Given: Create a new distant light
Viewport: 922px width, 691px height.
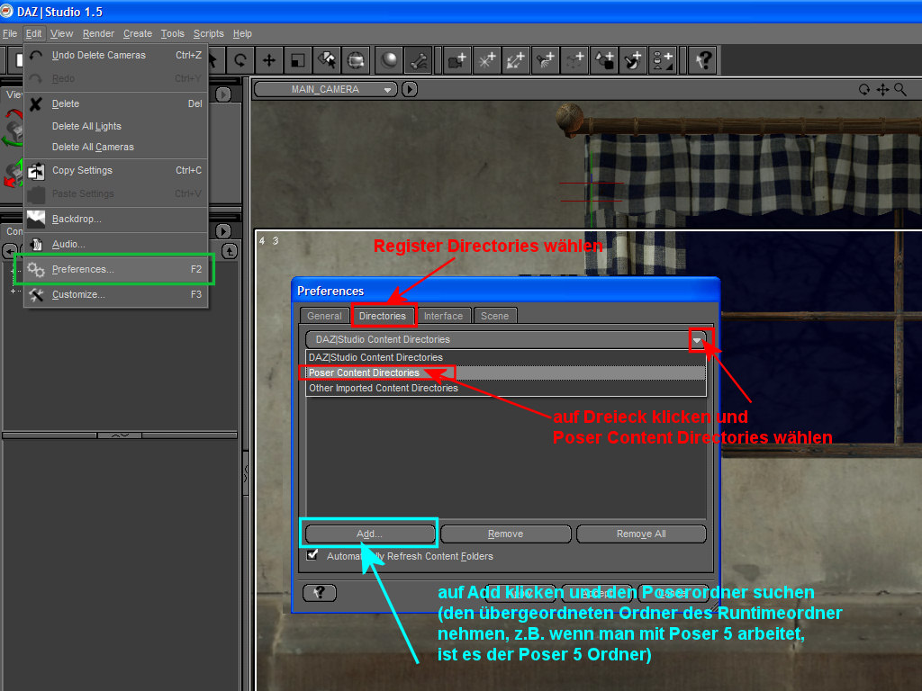Looking at the screenshot, I should [x=516, y=60].
